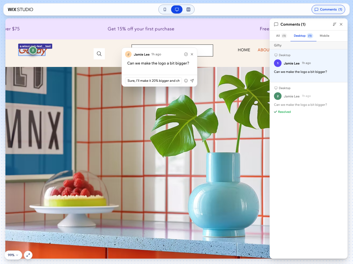Click the Resolved status label
Screen dimensions: 353x264
282,112
